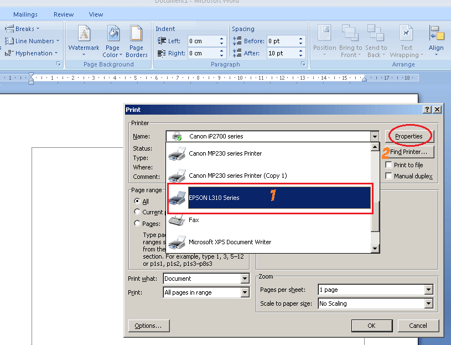
Task: Click printer list scroll down arrow
Action: [375, 249]
